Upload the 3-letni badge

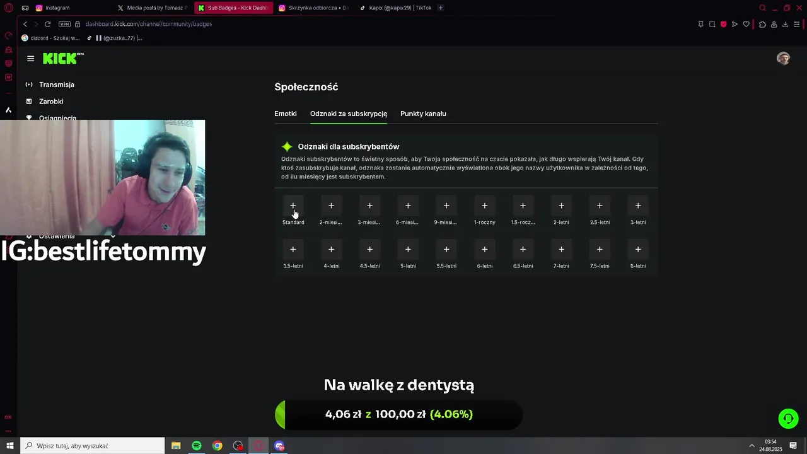coord(638,206)
